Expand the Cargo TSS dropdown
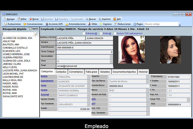This screenshot has height=129, width=193. (x=188, y=100)
